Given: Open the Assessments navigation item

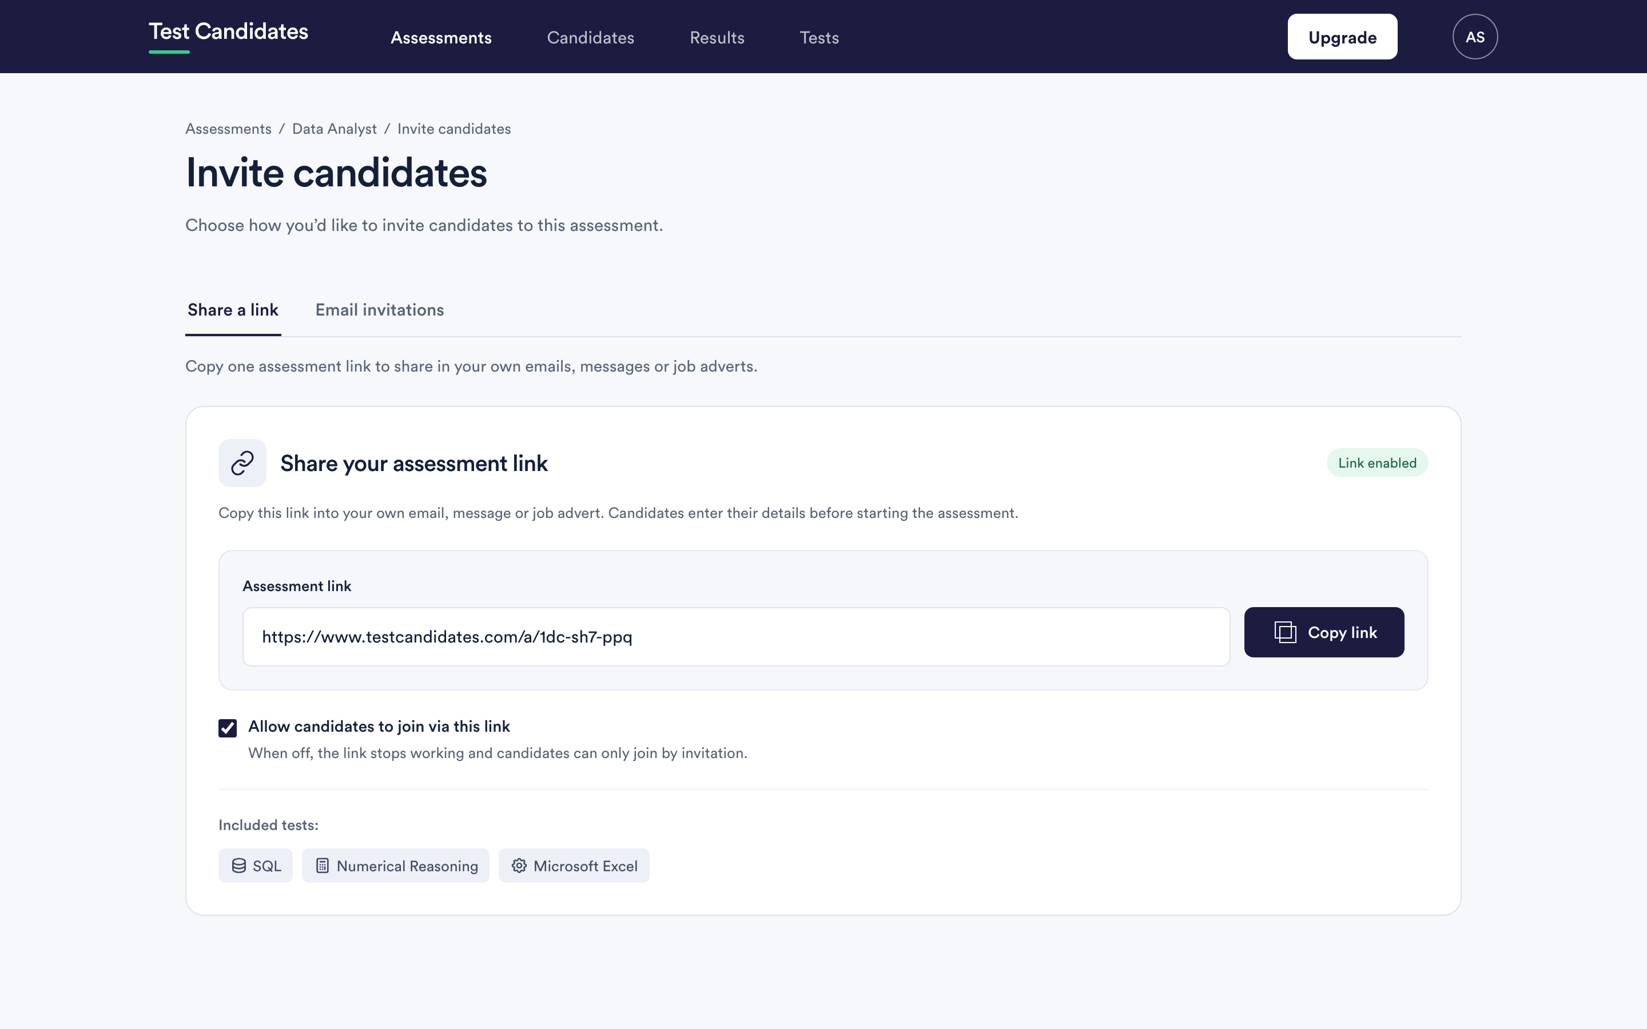Looking at the screenshot, I should 441,37.
